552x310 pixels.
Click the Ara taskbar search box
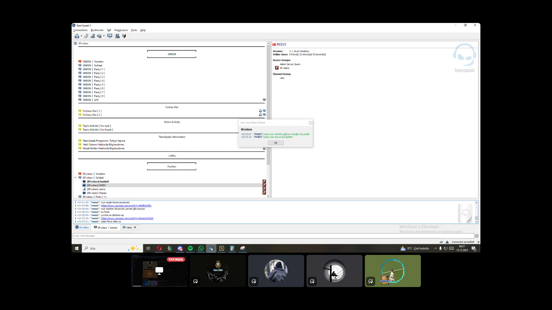pos(112,249)
